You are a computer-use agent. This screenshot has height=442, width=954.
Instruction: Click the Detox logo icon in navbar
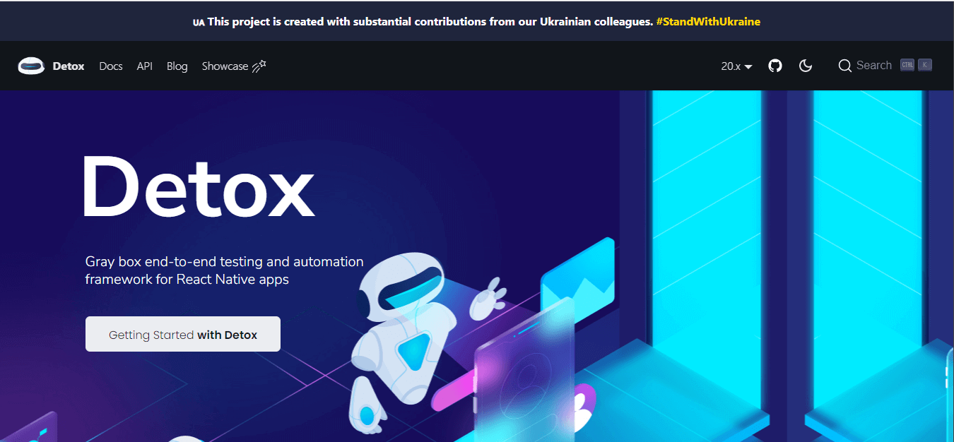32,66
